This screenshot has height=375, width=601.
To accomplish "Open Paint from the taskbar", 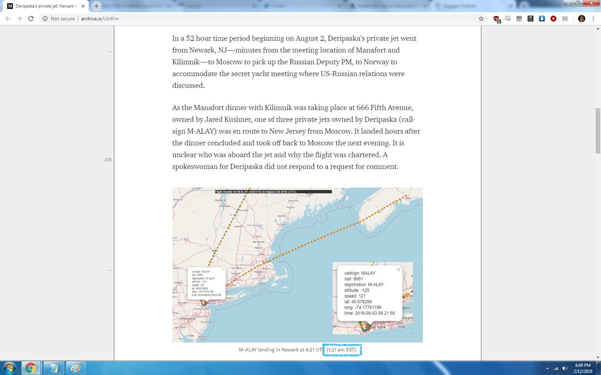I will [76, 368].
